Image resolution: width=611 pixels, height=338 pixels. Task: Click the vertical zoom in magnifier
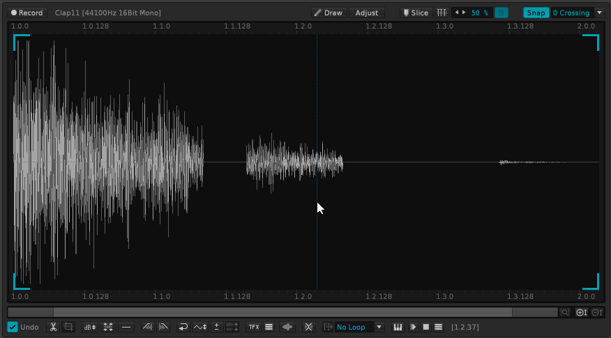pos(581,312)
